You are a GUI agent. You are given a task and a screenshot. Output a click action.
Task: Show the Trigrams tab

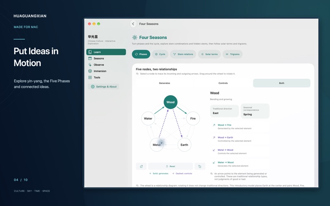233,54
